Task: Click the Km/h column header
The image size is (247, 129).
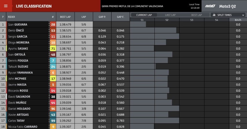Action: [x=238, y=20]
